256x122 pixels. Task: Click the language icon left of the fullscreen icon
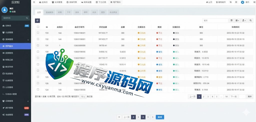point(230,2)
